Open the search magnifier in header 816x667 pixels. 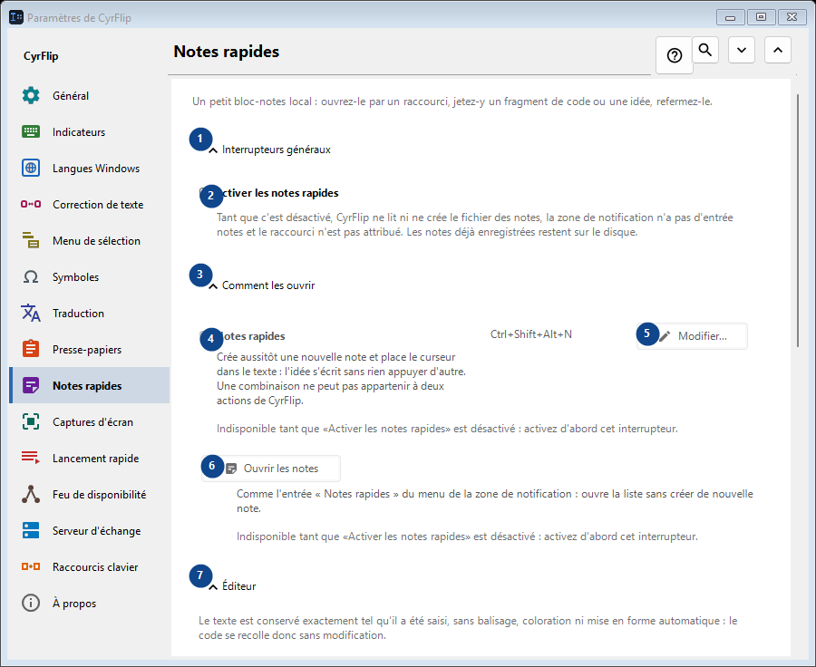point(705,50)
